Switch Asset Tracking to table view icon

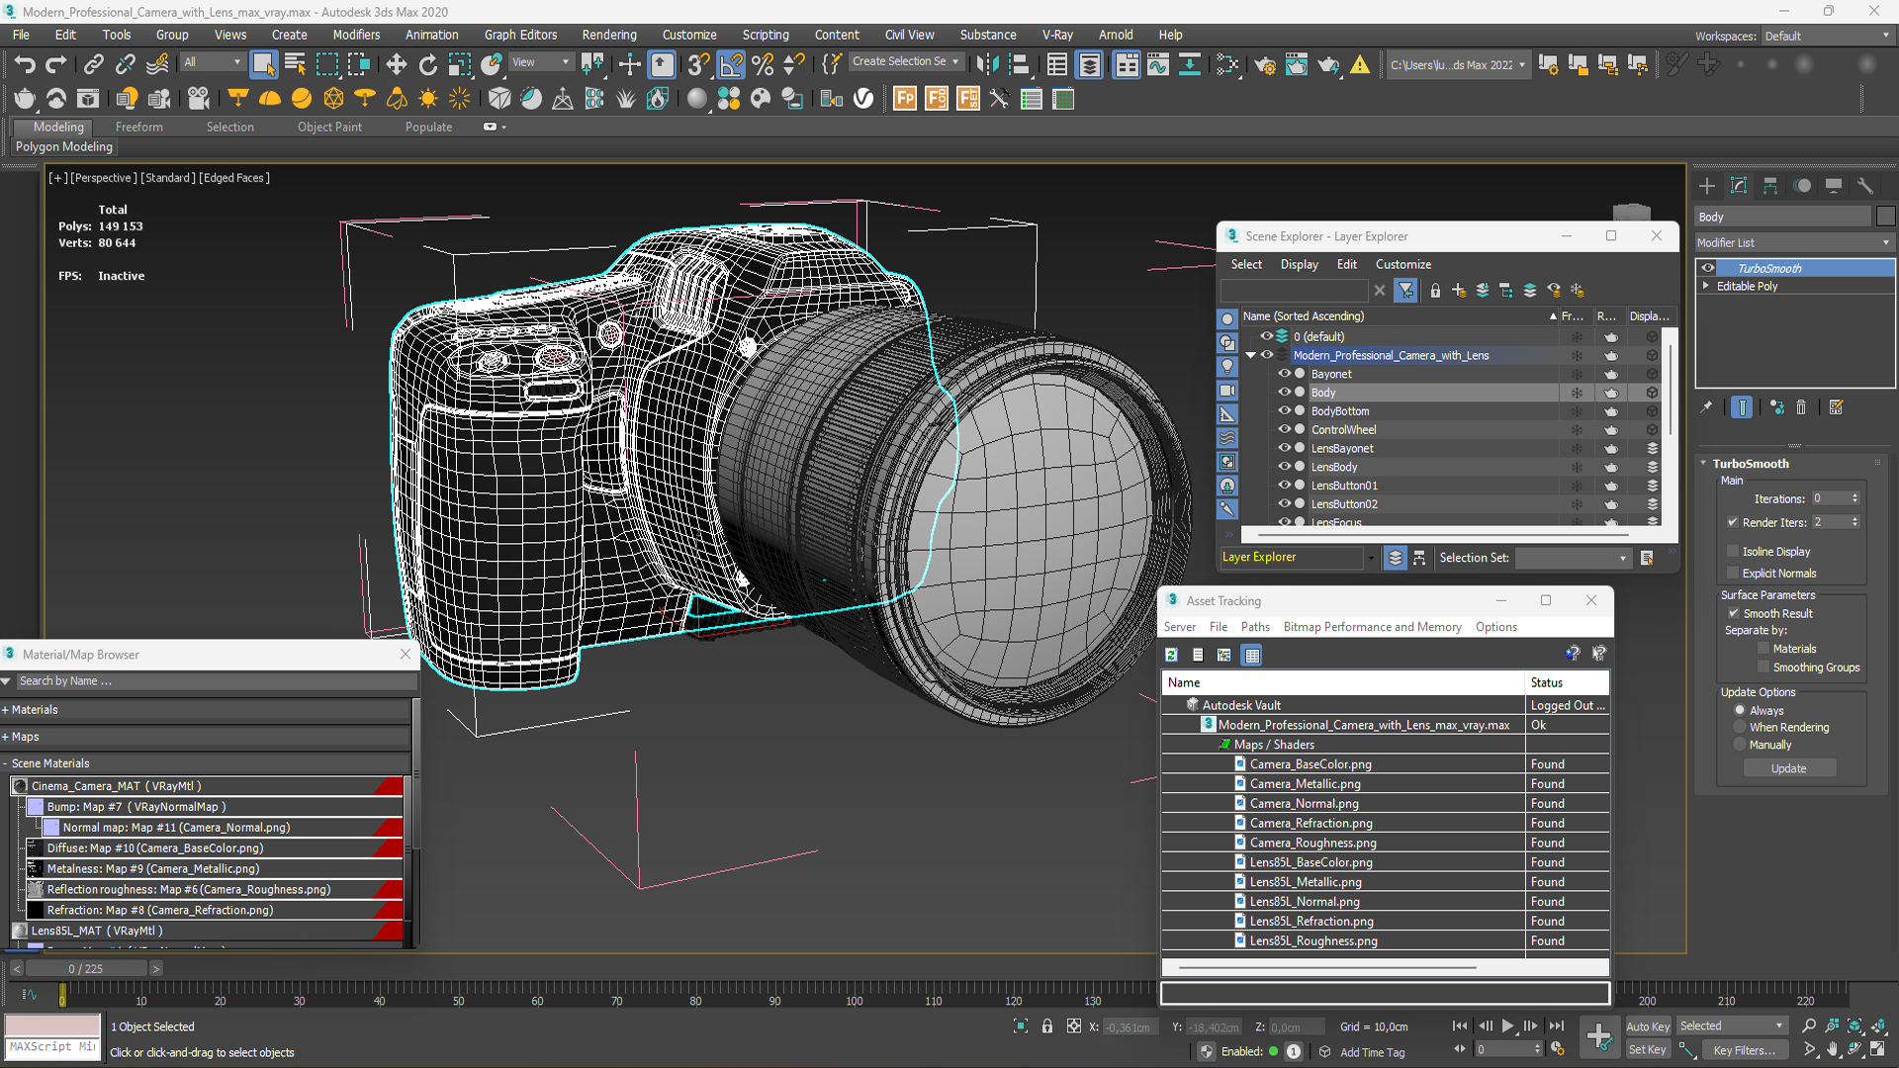click(1252, 655)
